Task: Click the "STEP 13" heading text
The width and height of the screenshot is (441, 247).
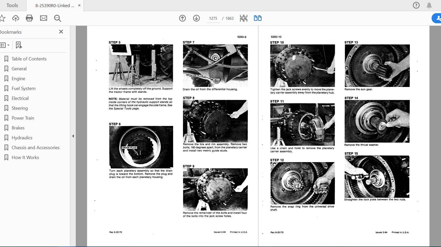Action: pos(351,42)
